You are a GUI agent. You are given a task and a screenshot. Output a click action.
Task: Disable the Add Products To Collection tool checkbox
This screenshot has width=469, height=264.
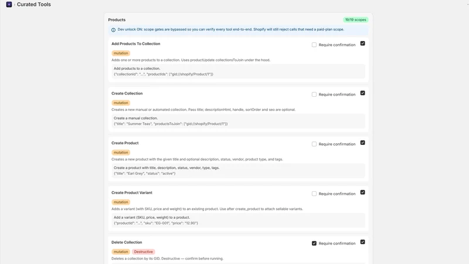[x=362, y=43]
